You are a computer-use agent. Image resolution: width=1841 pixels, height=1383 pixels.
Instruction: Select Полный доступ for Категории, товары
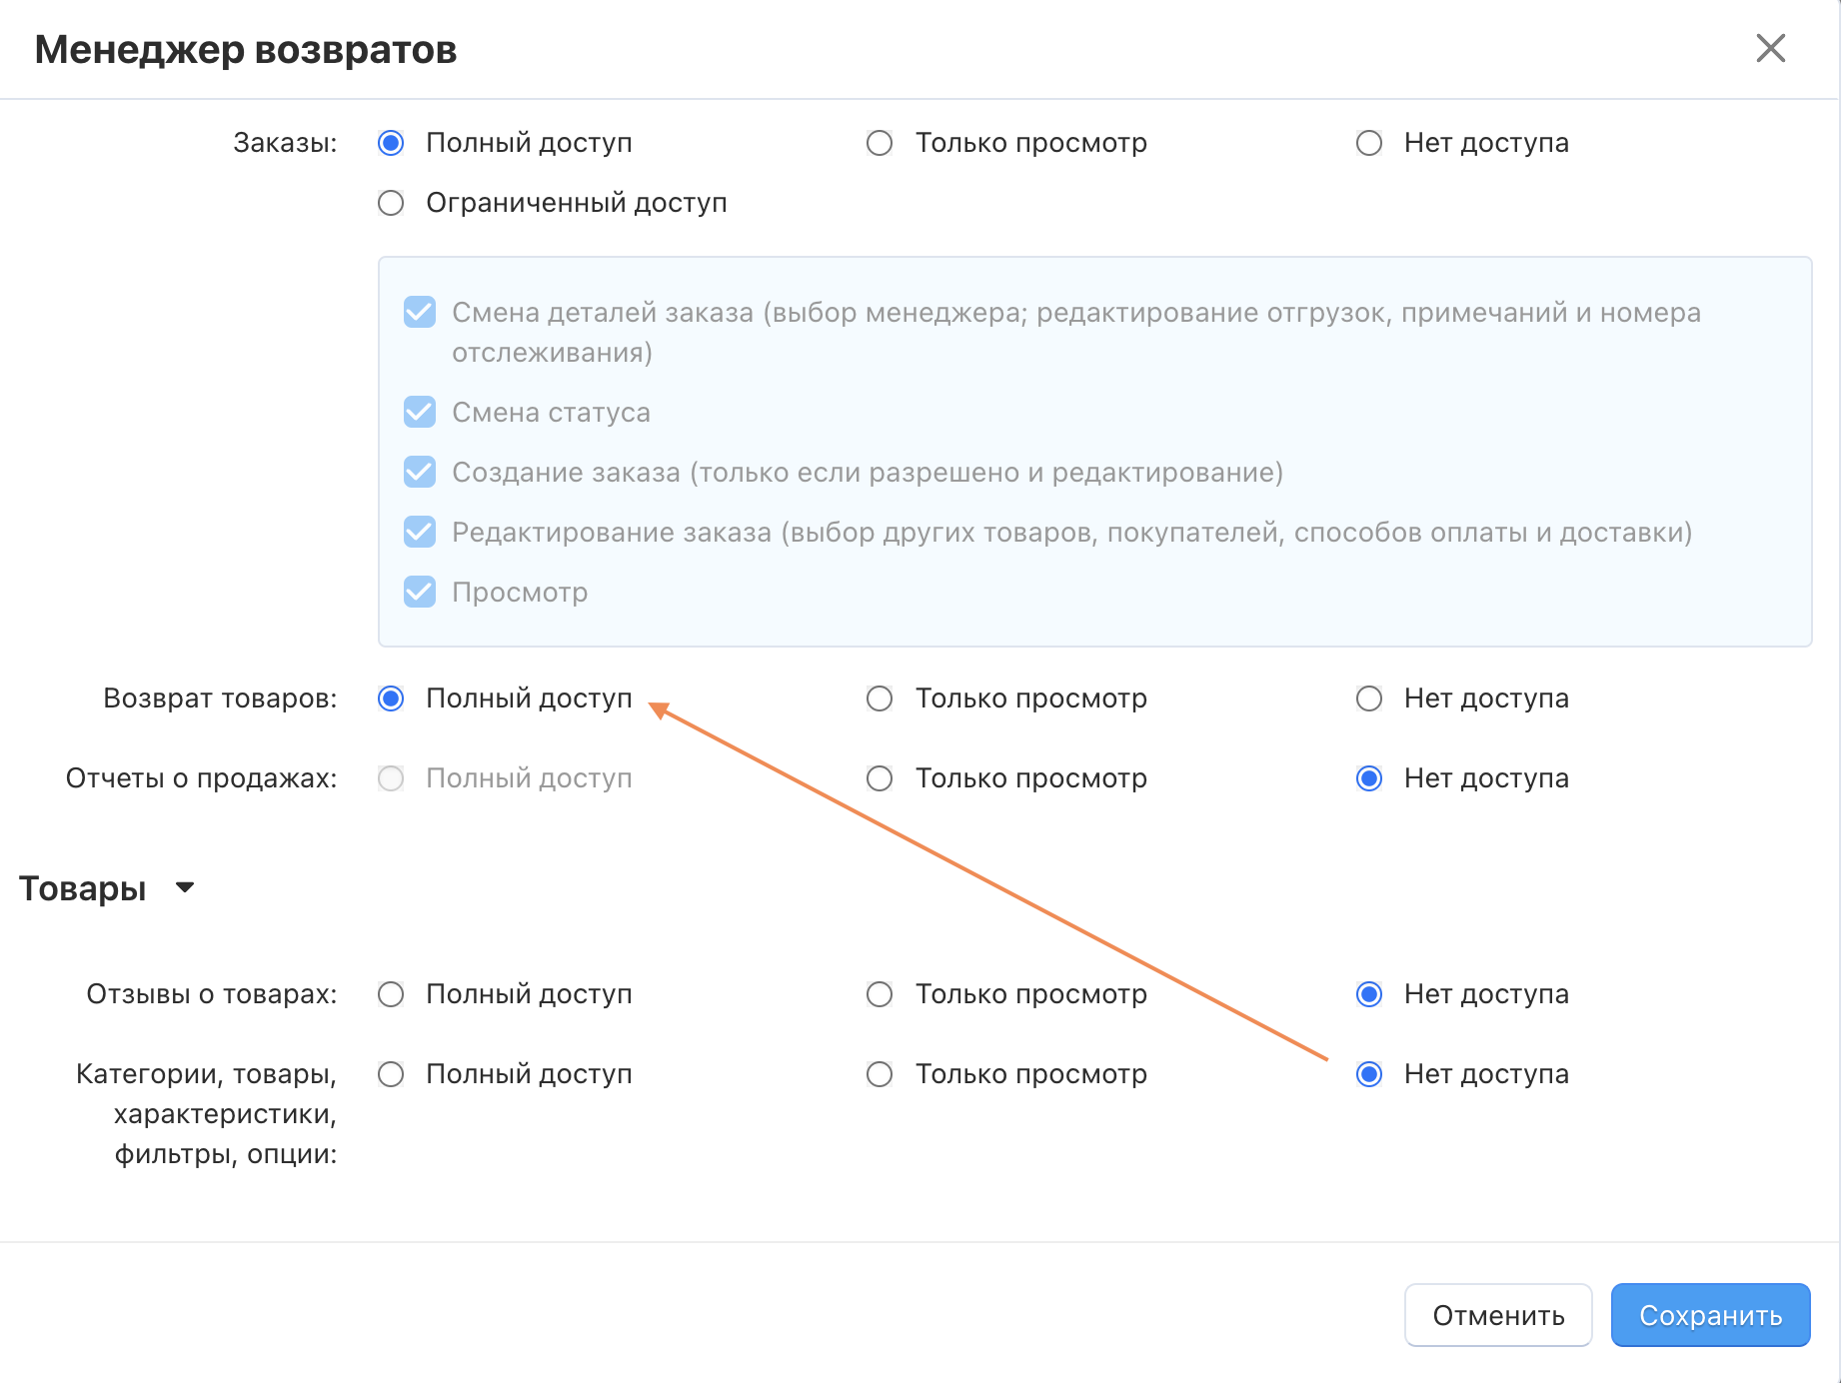pyautogui.click(x=391, y=1074)
